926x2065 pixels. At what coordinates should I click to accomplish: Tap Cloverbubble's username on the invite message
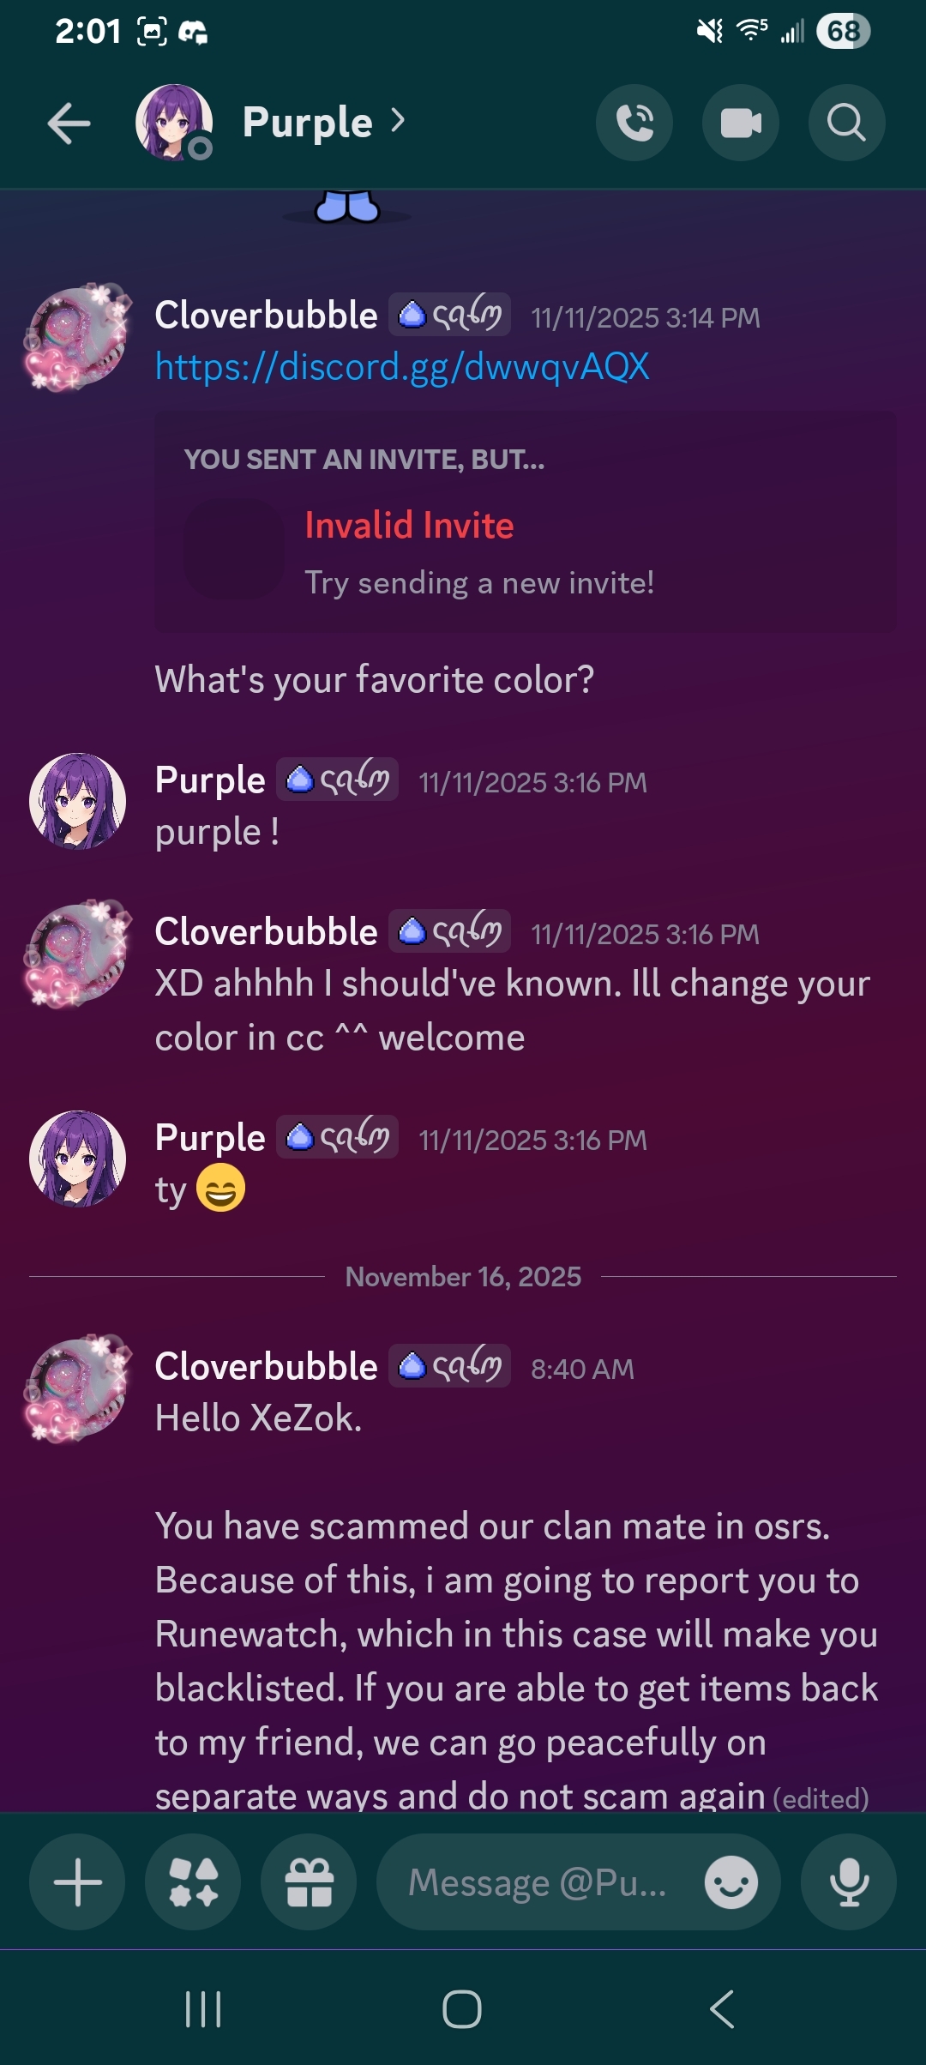point(266,316)
